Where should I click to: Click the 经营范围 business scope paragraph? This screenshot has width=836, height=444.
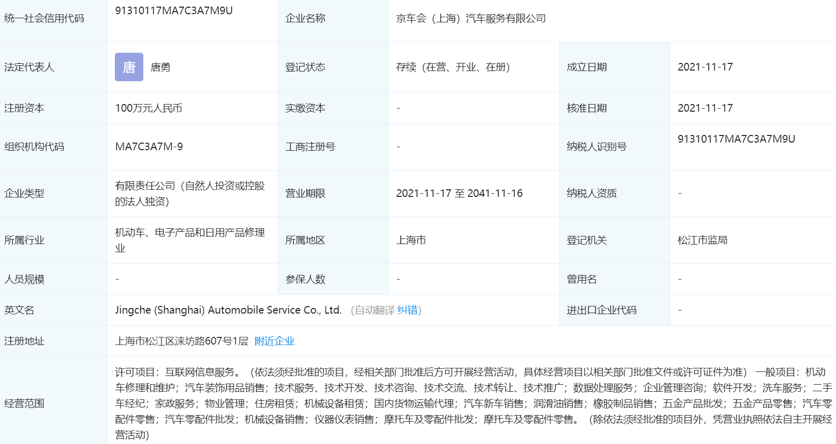[474, 403]
